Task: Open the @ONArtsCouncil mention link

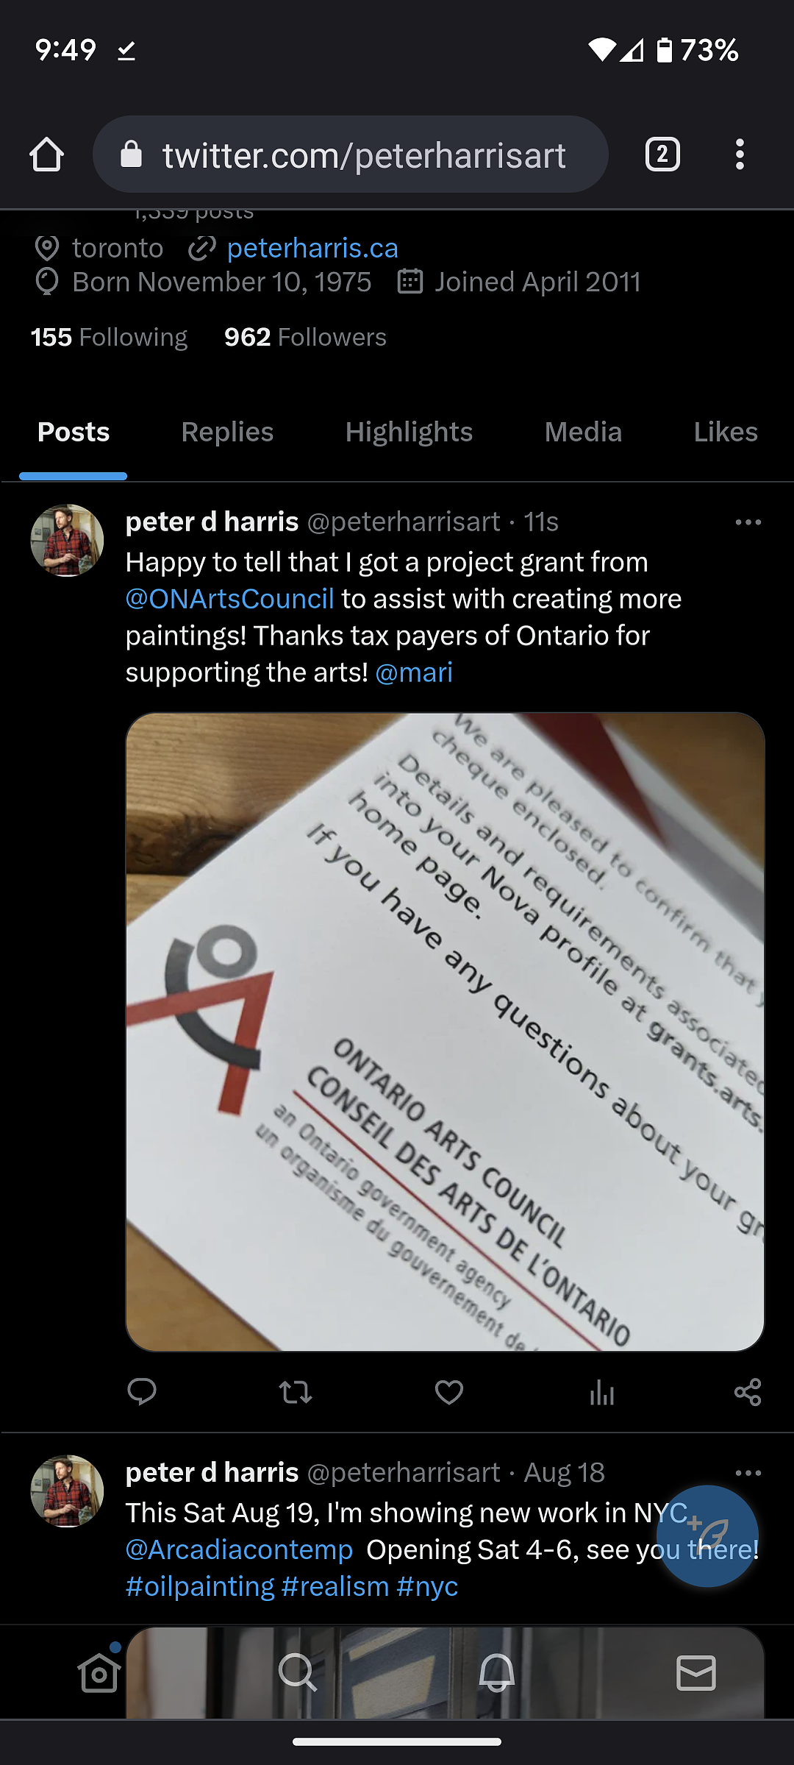Action: [230, 599]
